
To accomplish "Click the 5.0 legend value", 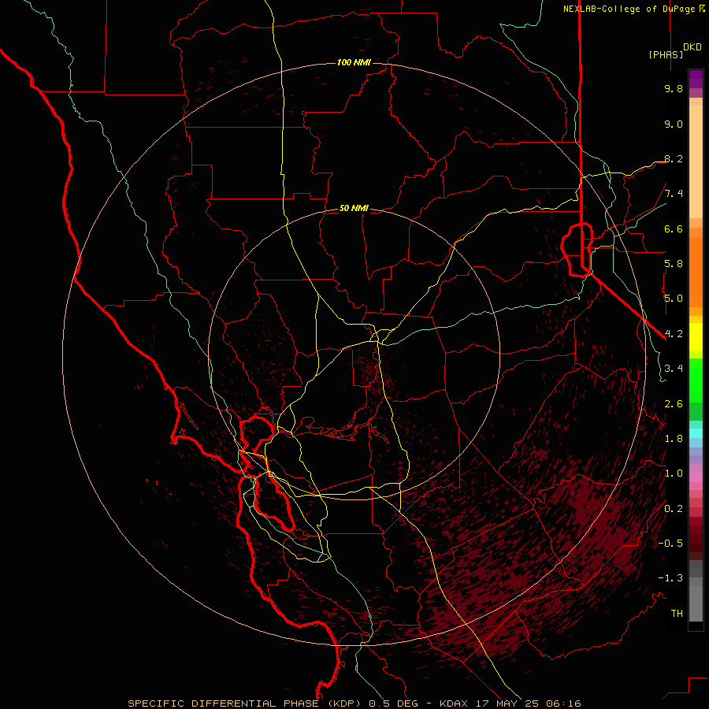I will tap(674, 299).
